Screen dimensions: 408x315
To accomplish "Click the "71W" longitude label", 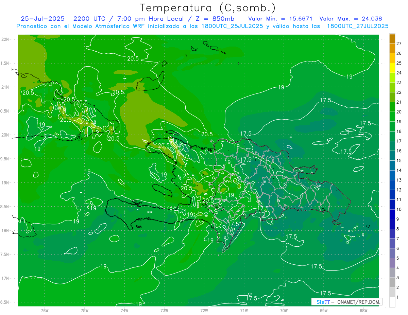I will [x=244, y=311].
